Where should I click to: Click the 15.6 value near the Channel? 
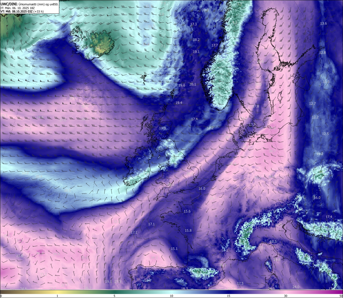(x=187, y=211)
